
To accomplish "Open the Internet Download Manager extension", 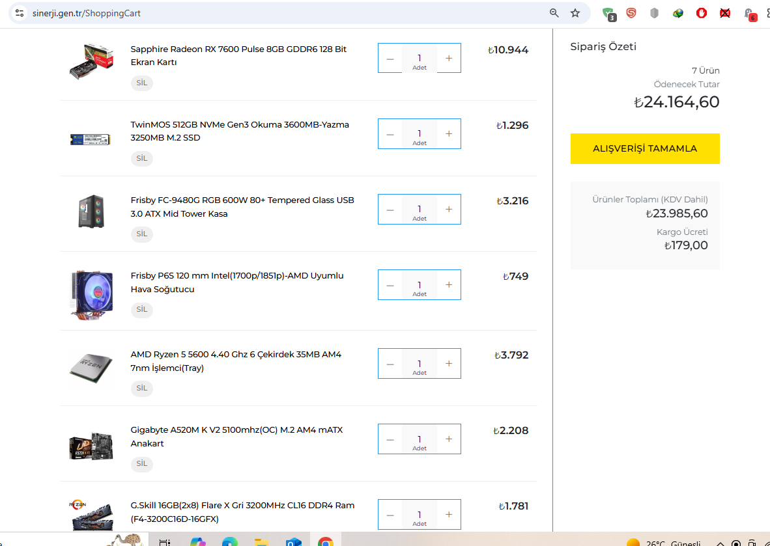I will (x=678, y=13).
